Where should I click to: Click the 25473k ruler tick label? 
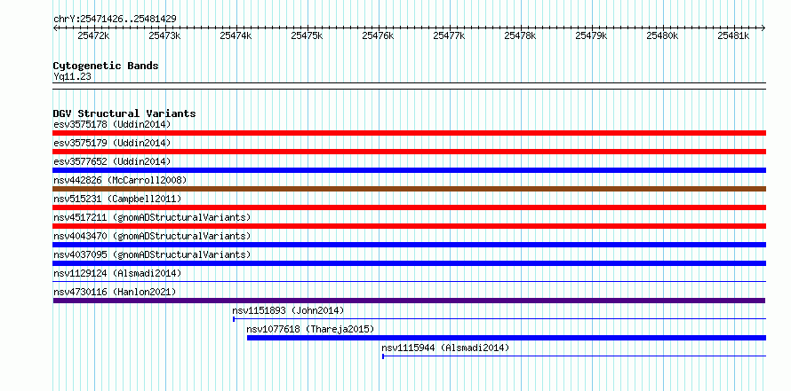coord(165,35)
